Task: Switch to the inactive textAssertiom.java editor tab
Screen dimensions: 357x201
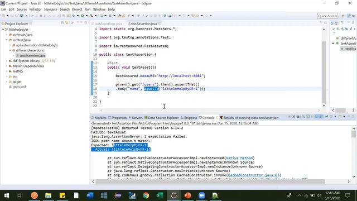Action: (x=107, y=23)
